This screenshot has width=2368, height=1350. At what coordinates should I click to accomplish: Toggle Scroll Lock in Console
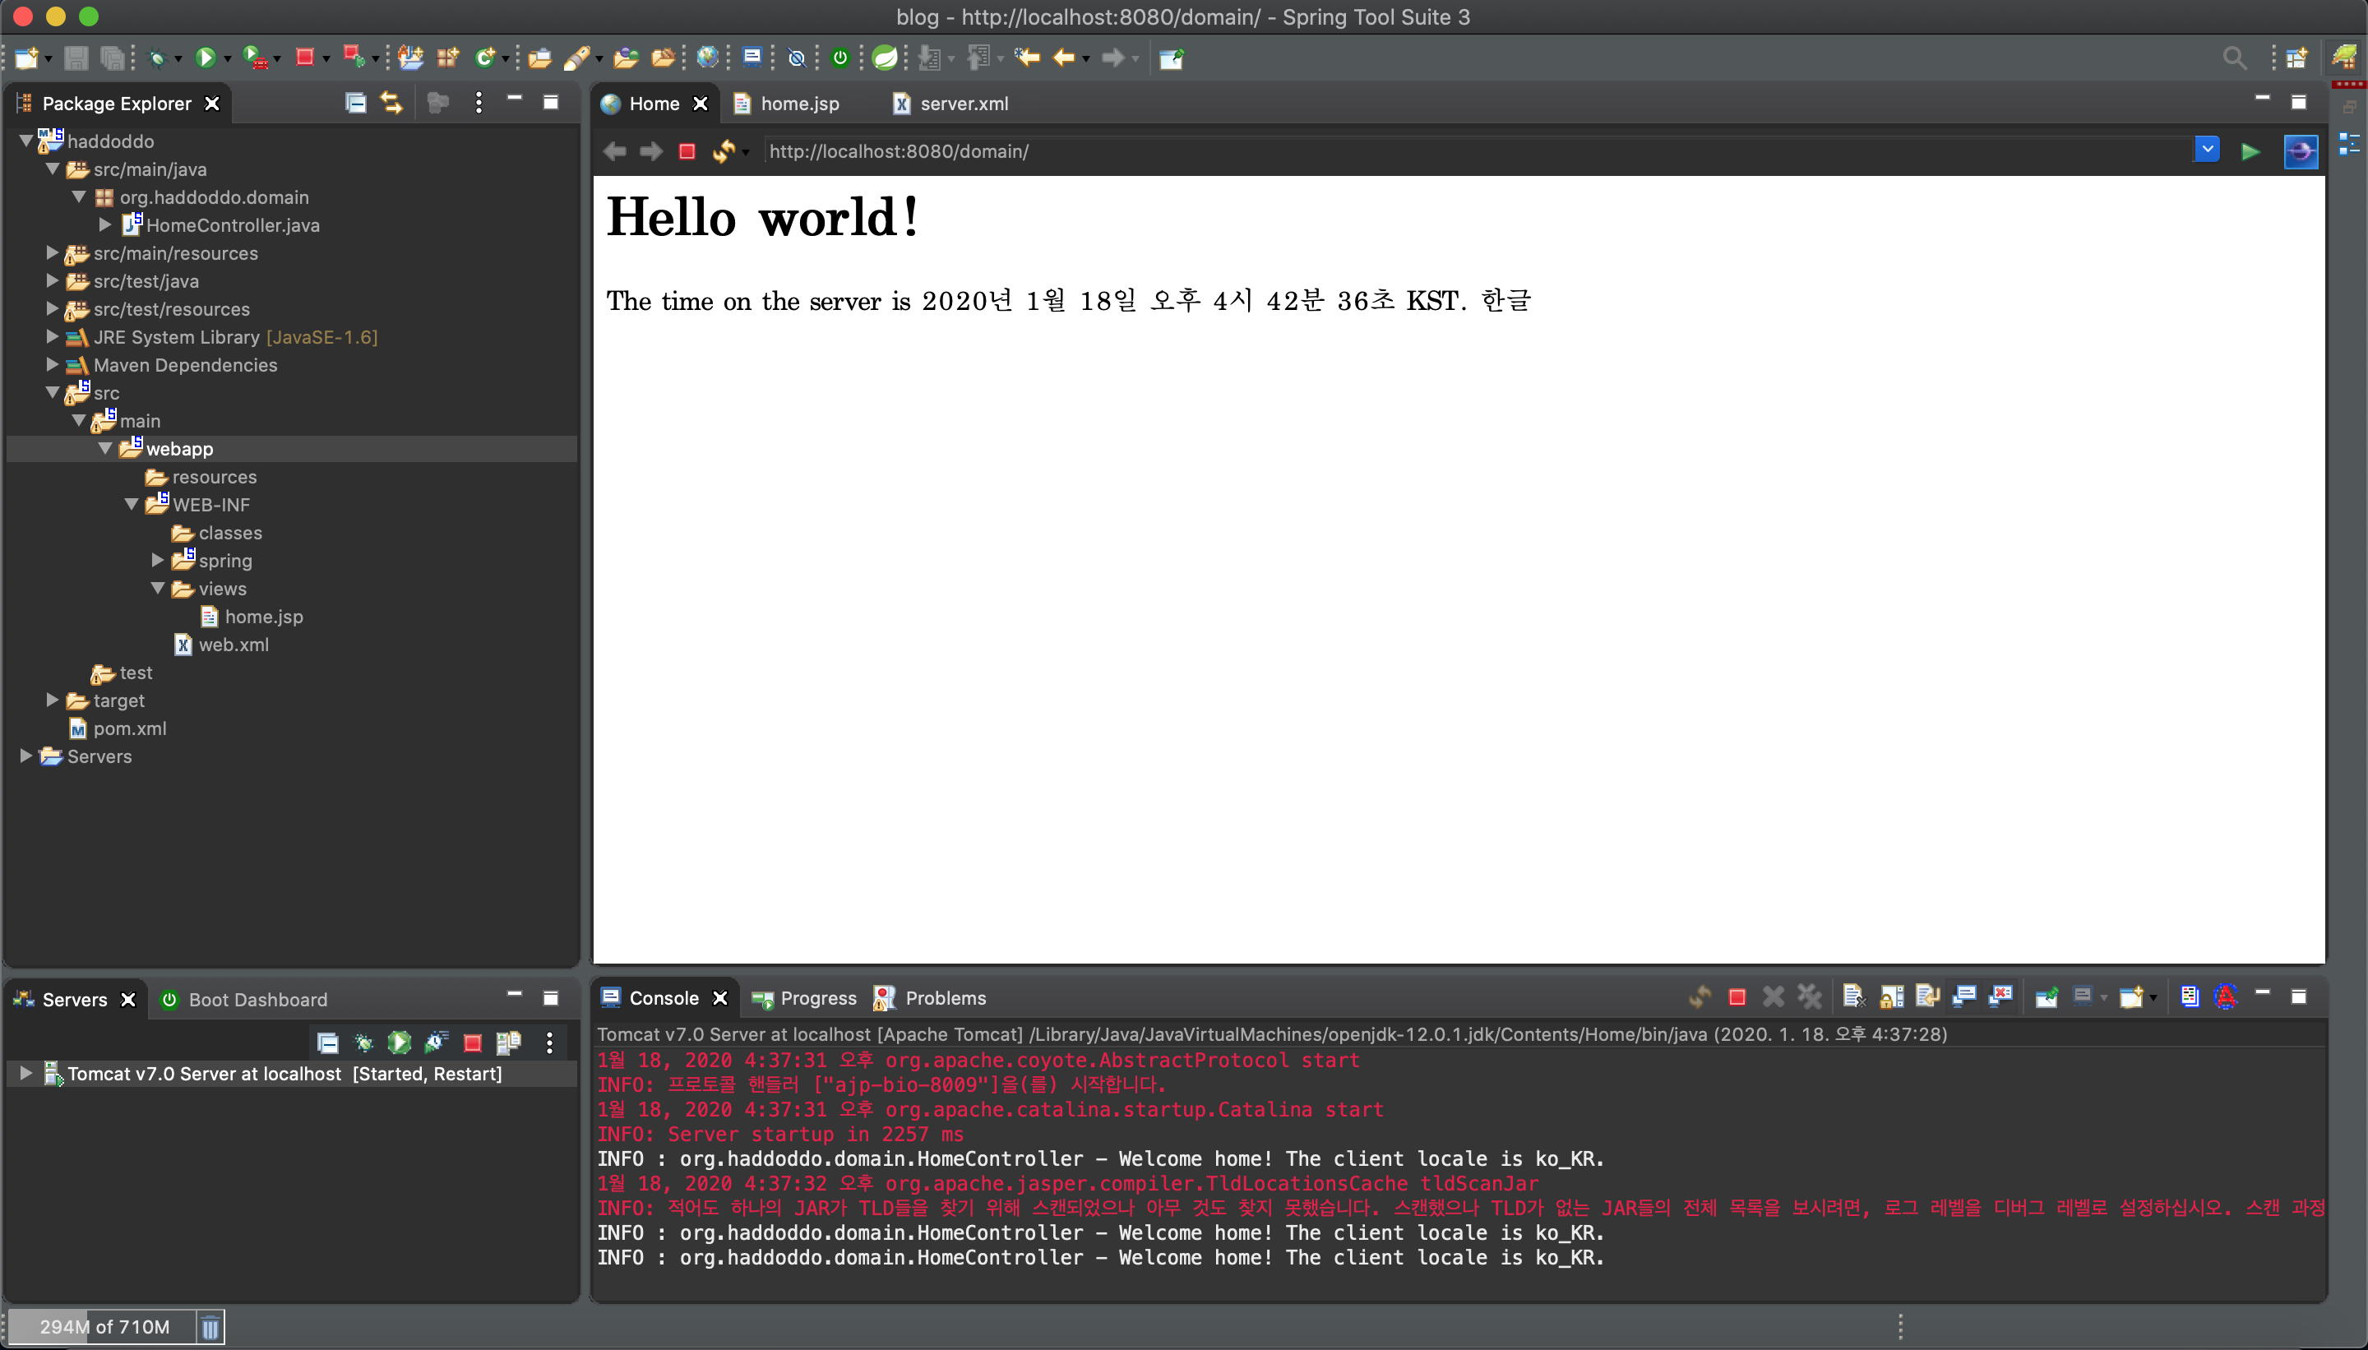tap(1891, 997)
